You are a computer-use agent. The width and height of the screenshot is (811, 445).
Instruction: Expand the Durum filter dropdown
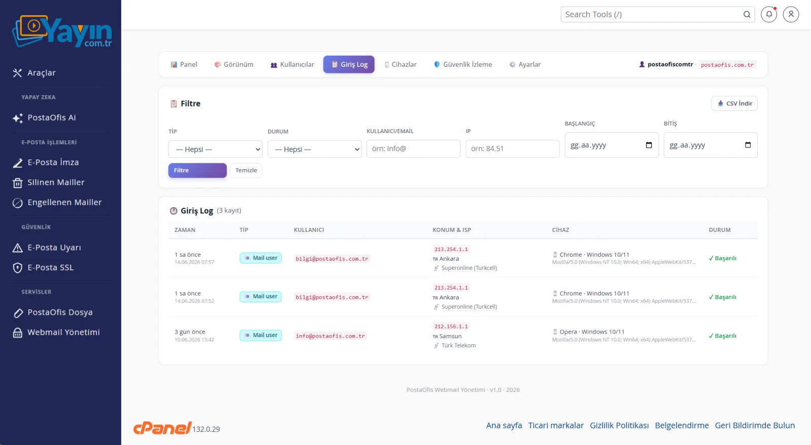coord(314,149)
